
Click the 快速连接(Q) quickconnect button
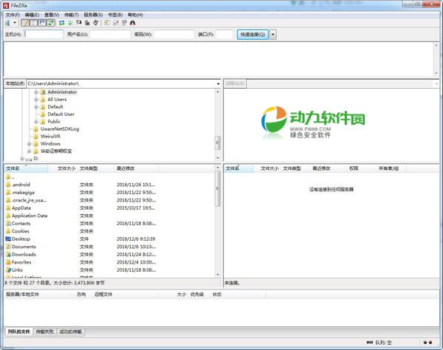coord(253,35)
